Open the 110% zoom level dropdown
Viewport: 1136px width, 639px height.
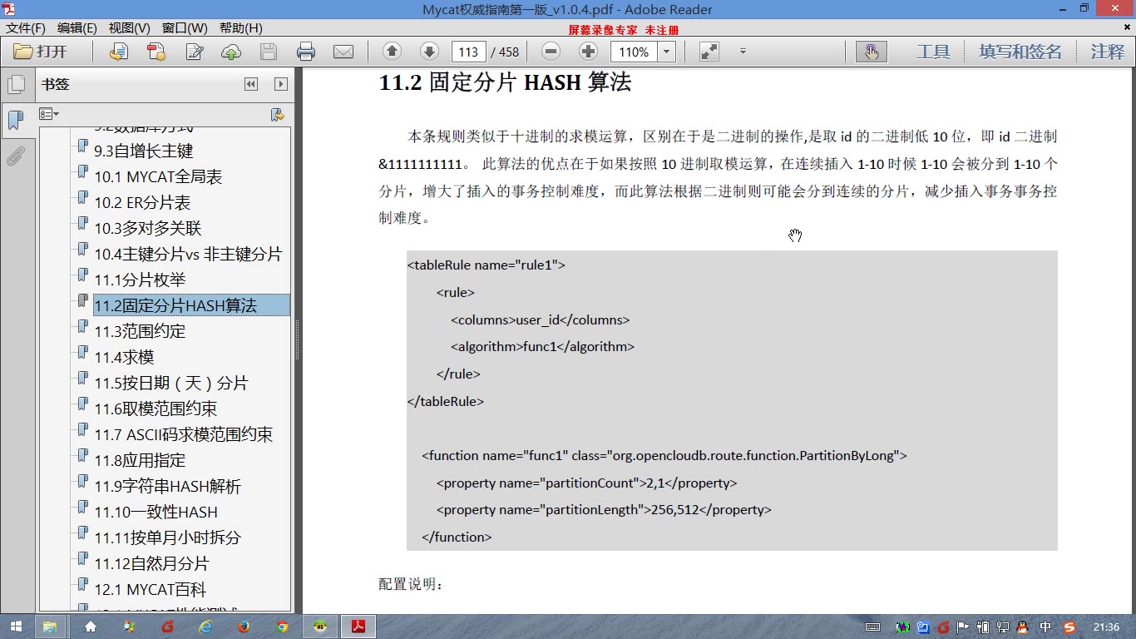point(666,52)
